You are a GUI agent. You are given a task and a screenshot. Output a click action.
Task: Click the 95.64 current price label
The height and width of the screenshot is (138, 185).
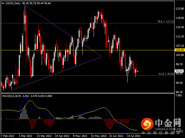point(179,71)
